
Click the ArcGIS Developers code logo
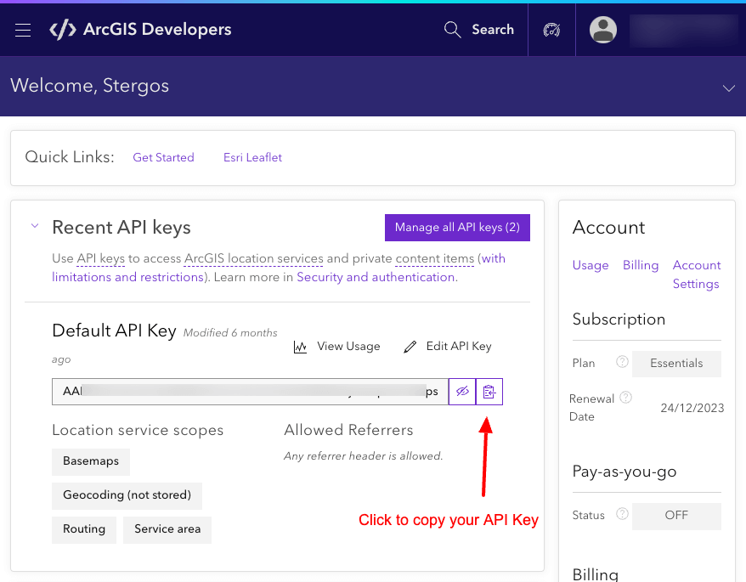(63, 30)
